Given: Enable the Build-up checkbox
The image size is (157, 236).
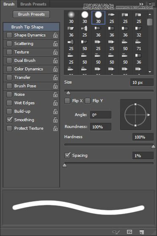Looking at the screenshot, I should coord(9,111).
